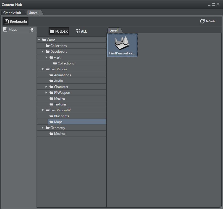Collapse the FirstPersonBP folder arrow
The image size is (223, 209).
pos(43,110)
